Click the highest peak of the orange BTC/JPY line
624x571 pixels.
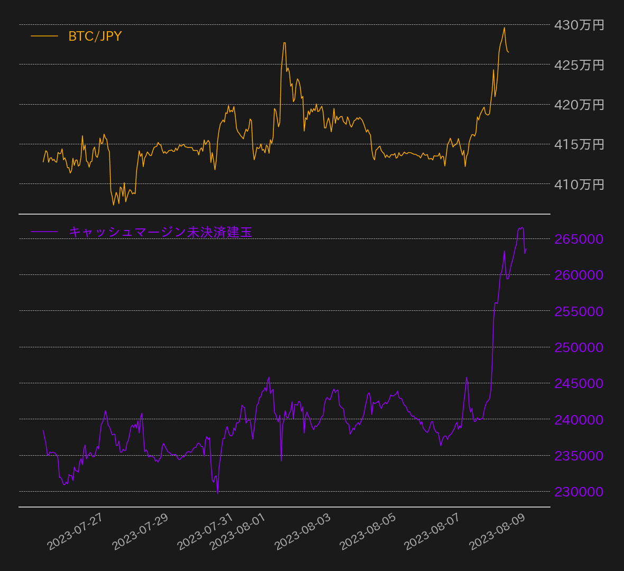pos(504,27)
